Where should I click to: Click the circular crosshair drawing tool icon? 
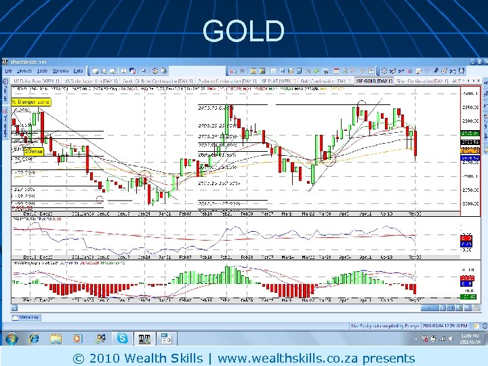[x=384, y=71]
